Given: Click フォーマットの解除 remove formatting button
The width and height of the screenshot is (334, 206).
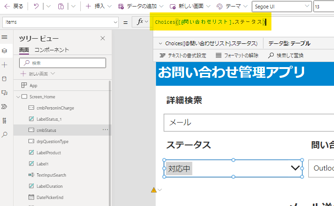Looking at the screenshot, I should [x=237, y=55].
